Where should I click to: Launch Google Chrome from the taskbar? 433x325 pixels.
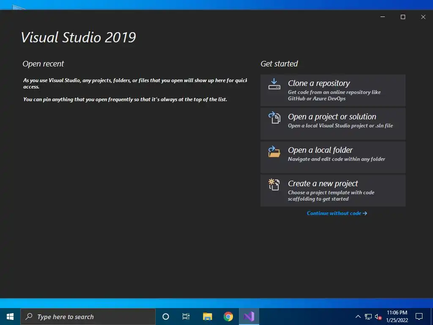pos(228,317)
